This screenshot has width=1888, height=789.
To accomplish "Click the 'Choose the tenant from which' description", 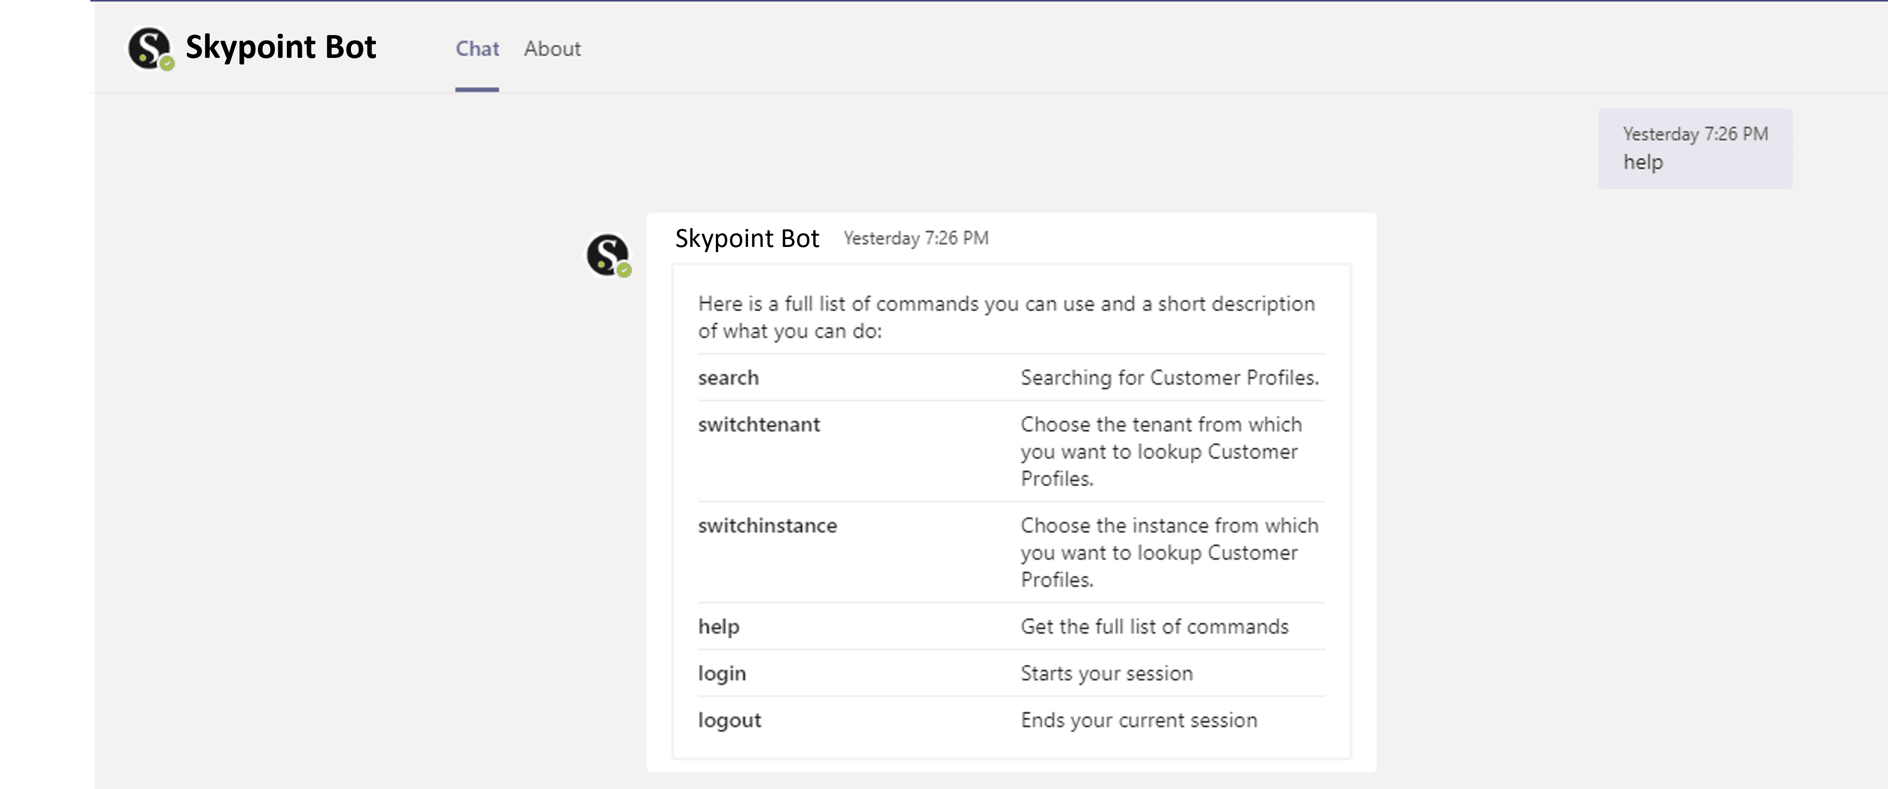I will (1162, 451).
